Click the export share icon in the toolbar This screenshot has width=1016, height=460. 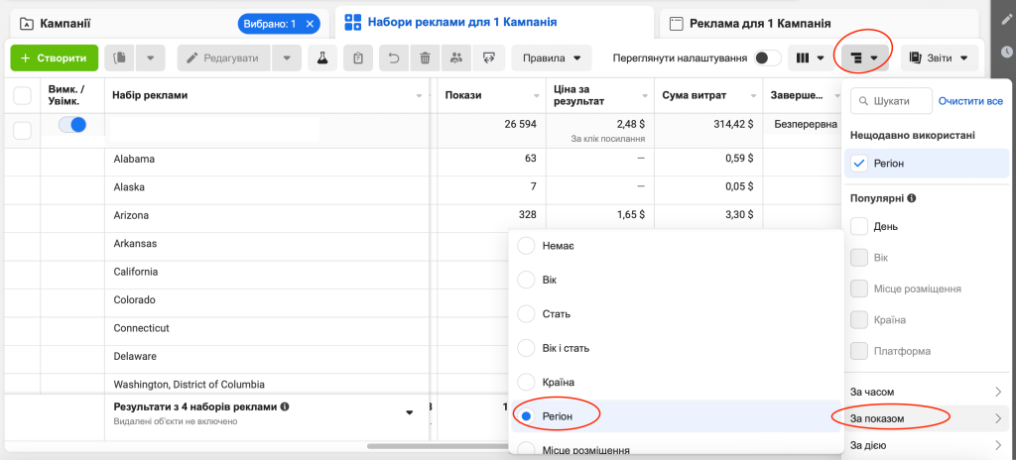point(488,57)
